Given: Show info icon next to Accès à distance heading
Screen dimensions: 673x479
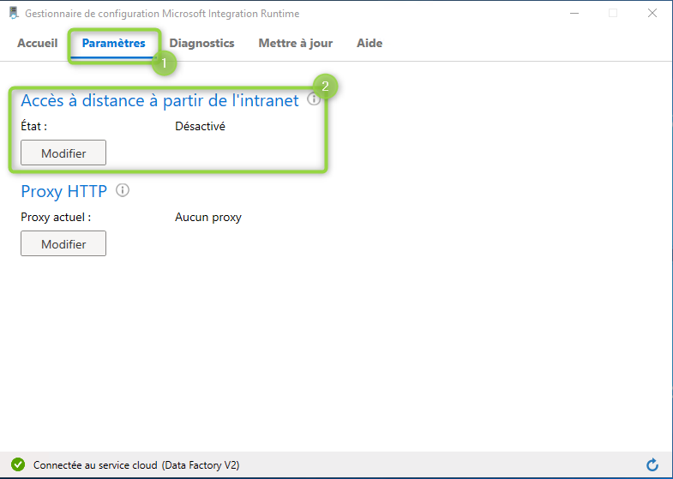Looking at the screenshot, I should 314,99.
